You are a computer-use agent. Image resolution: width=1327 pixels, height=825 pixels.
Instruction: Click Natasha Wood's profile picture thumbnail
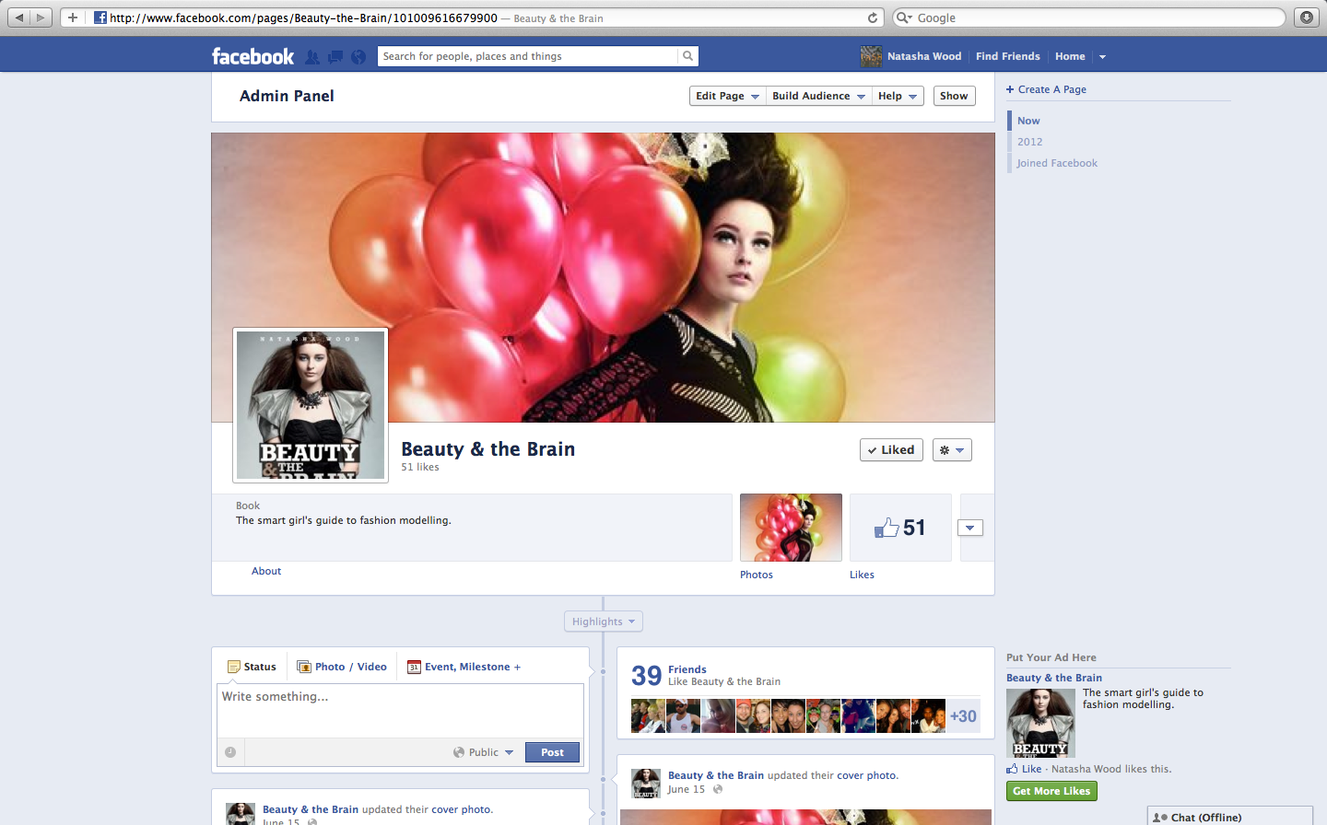click(871, 56)
